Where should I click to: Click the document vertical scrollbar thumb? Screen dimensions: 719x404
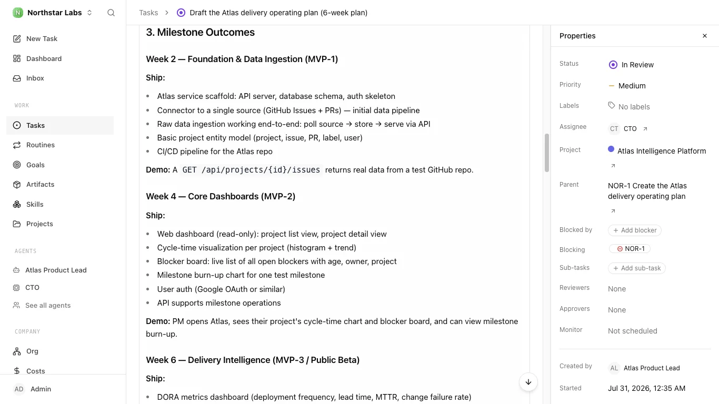click(547, 153)
